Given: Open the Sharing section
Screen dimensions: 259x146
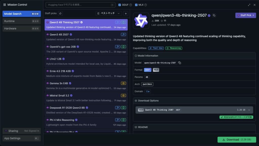Looking at the screenshot, I should 22,131.
